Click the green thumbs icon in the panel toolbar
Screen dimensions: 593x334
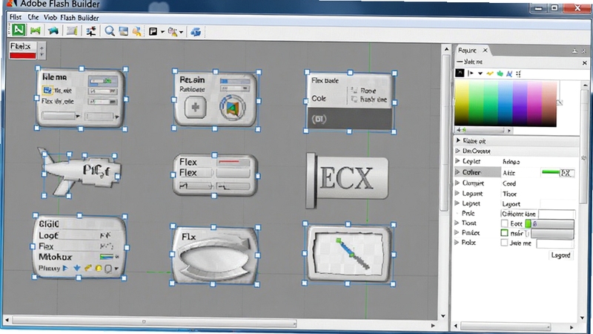pos(500,73)
